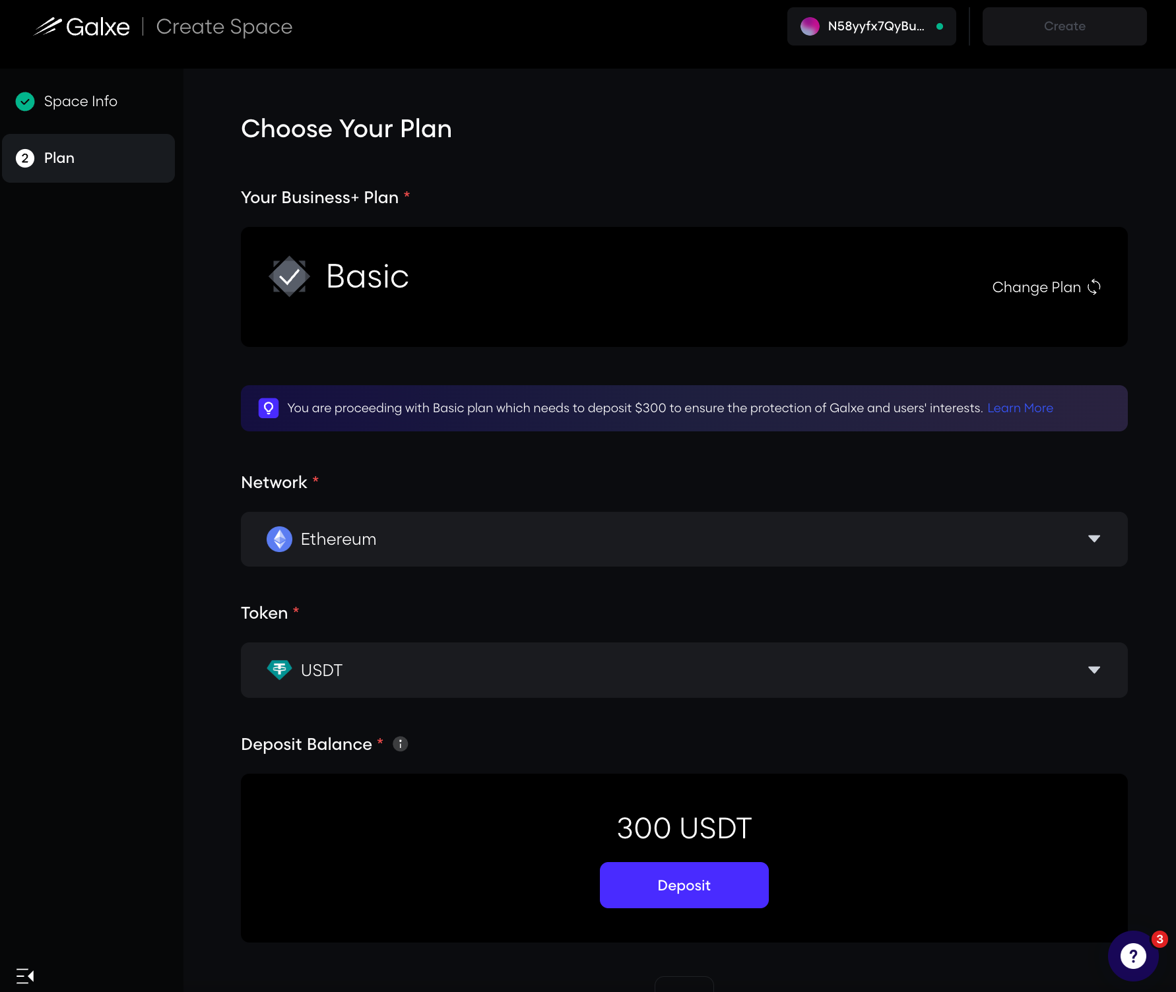Click the Ethereum logo icon
Viewport: 1176px width, 992px height.
279,539
